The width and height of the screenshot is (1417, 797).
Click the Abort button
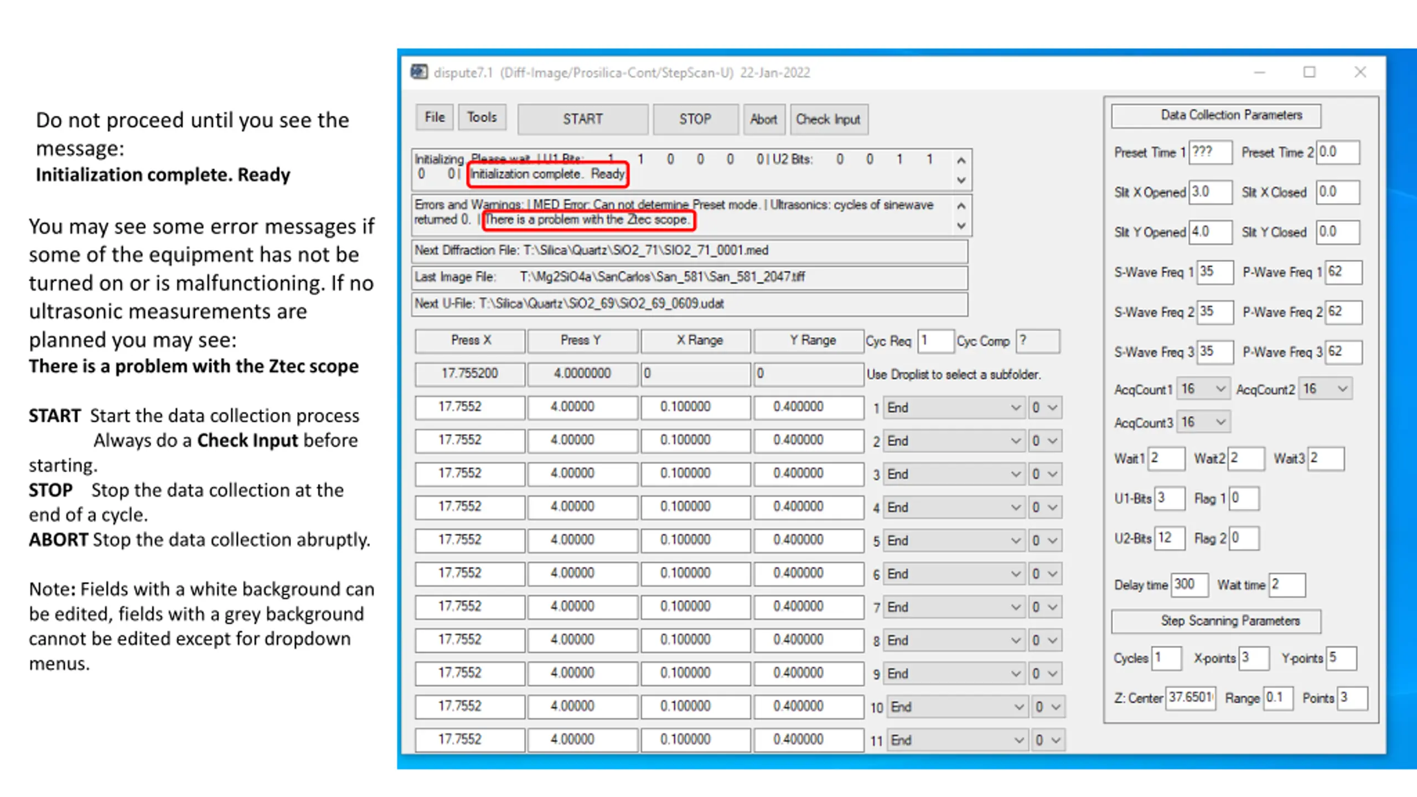click(x=764, y=119)
